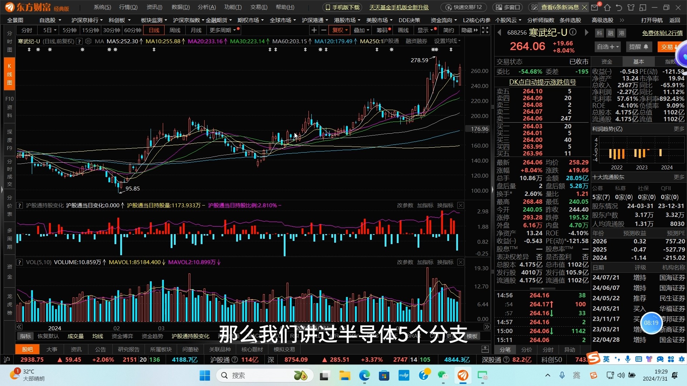687x386 pixels.
Task: Click export icon at bottom tab row
Action: [485, 349]
